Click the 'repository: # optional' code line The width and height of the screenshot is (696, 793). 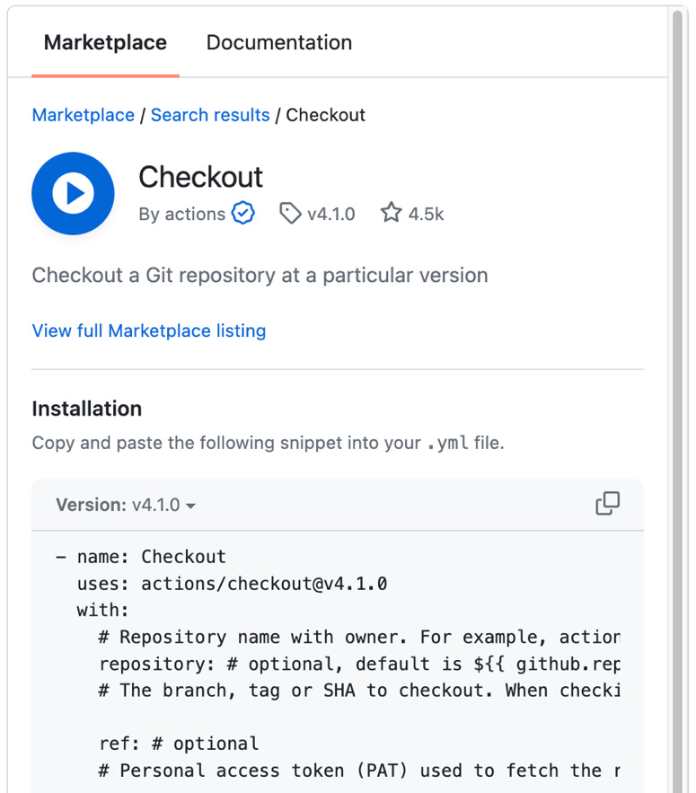click(x=359, y=664)
